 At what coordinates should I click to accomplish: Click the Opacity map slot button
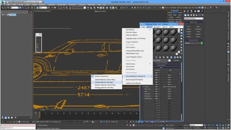(169, 87)
